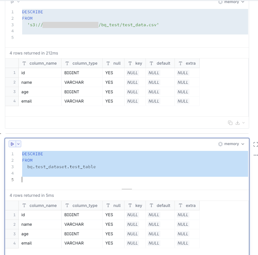Run the bq.test_dataset.test_table query cell

pos(12,144)
